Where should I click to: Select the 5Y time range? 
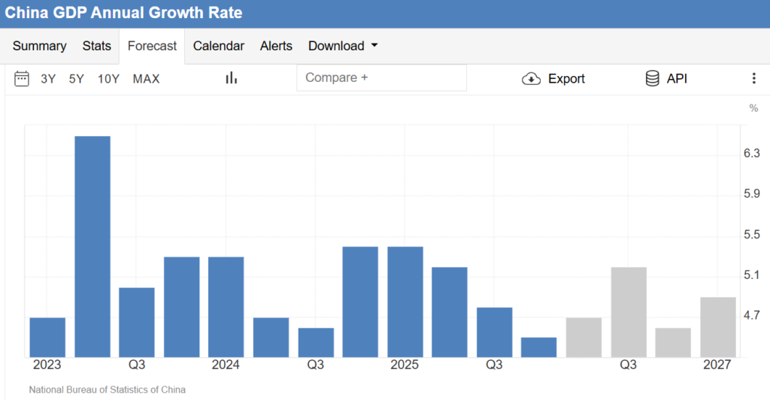(77, 78)
